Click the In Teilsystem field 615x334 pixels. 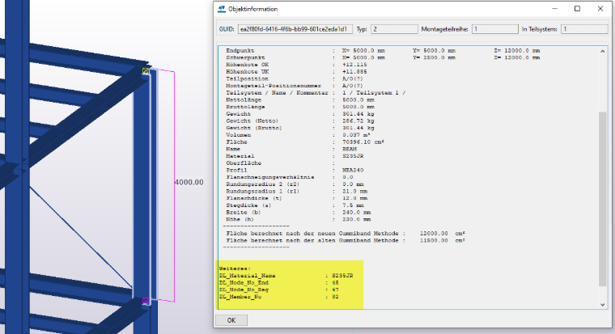(584, 29)
